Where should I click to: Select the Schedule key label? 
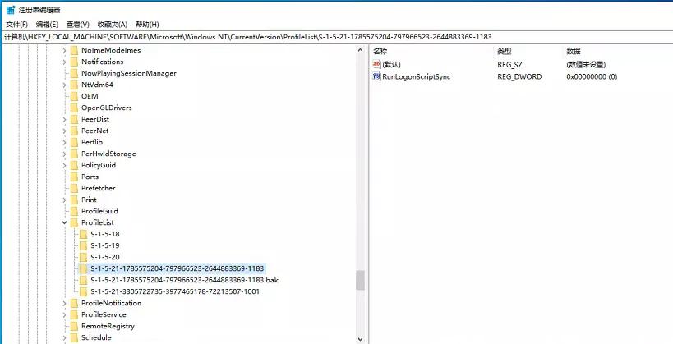coord(96,337)
